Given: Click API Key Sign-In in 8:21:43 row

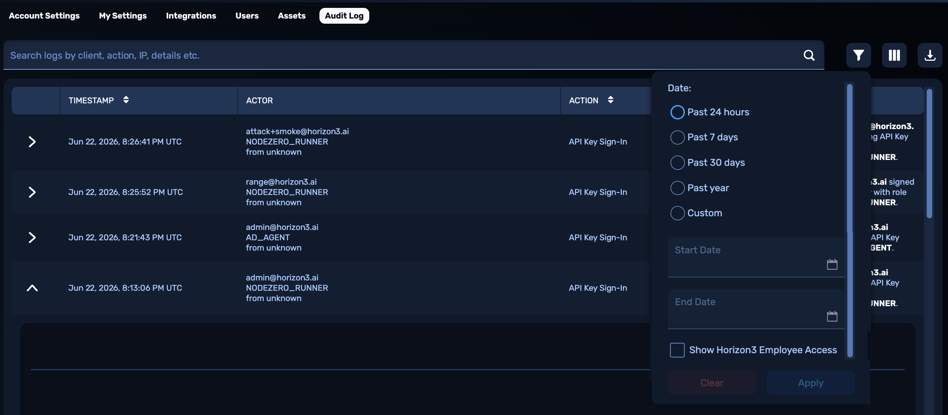Looking at the screenshot, I should (x=598, y=237).
